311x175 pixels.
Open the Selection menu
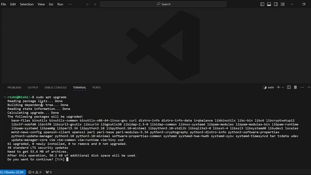point(27,4)
